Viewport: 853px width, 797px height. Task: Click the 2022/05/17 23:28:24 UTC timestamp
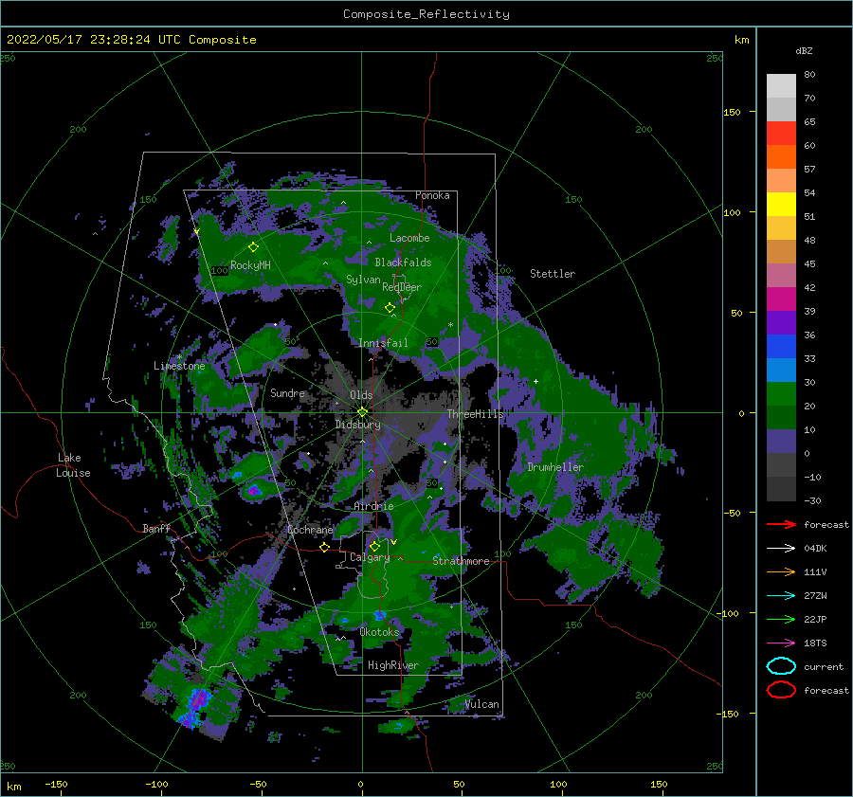pos(131,40)
